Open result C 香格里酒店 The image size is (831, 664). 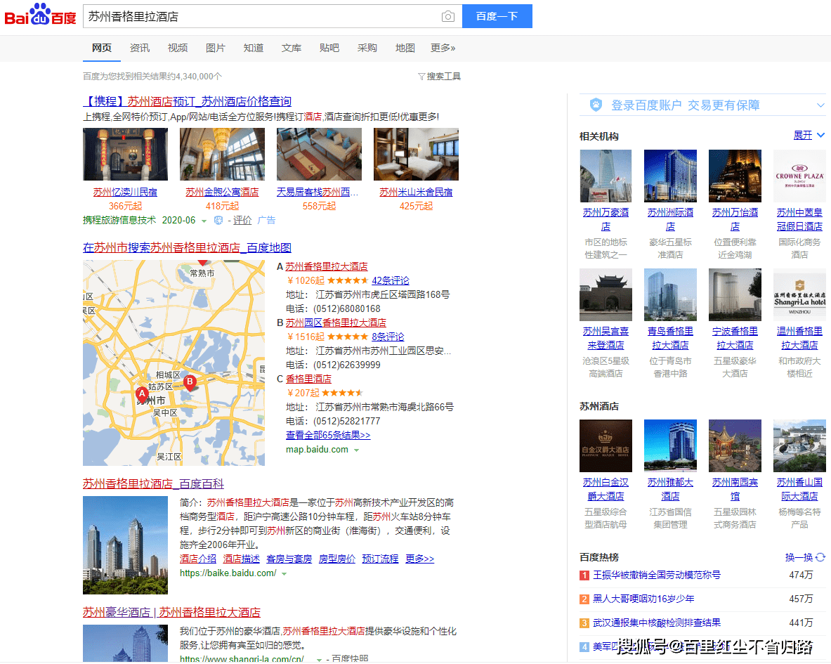coord(308,379)
